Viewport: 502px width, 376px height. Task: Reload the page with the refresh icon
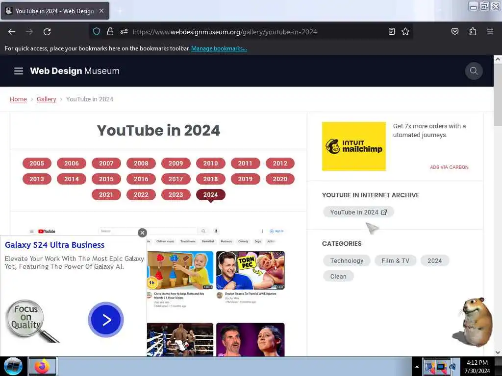pyautogui.click(x=47, y=32)
